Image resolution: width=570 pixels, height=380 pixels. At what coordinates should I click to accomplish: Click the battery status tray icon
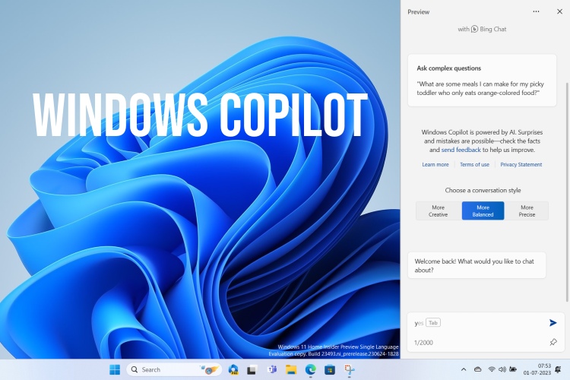click(x=513, y=369)
